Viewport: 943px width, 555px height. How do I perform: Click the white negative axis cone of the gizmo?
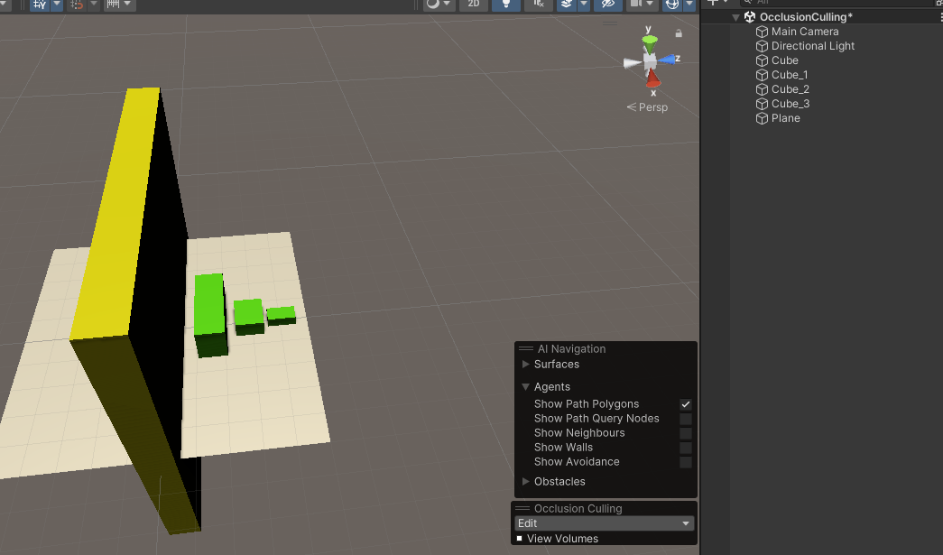[632, 62]
